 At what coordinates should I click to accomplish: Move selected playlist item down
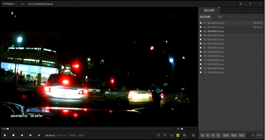[x=213, y=135]
